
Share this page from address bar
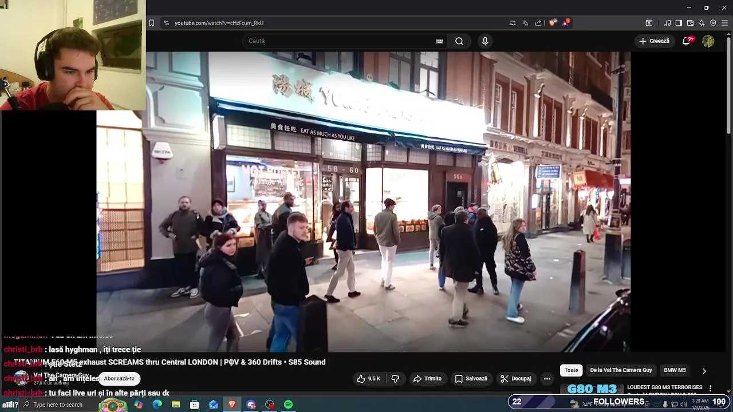point(538,23)
